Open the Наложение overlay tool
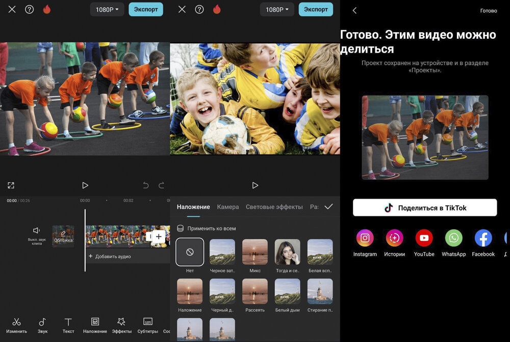This screenshot has width=510, height=342. pyautogui.click(x=95, y=325)
